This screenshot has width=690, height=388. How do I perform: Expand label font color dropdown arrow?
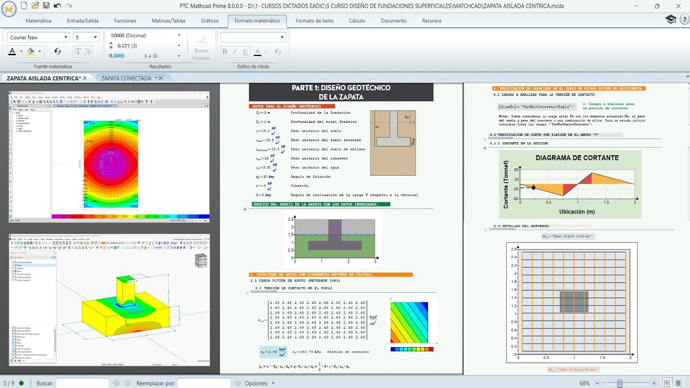pos(266,52)
